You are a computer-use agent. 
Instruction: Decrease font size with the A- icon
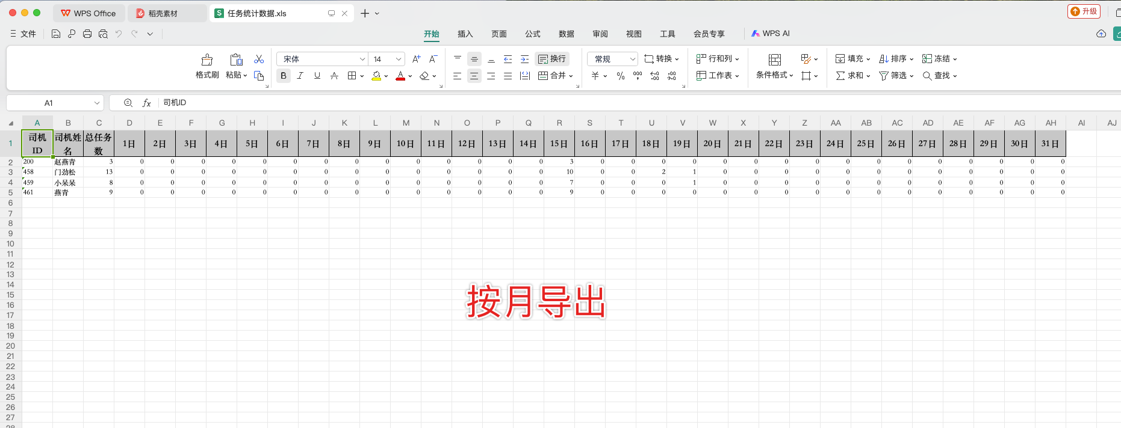click(433, 59)
